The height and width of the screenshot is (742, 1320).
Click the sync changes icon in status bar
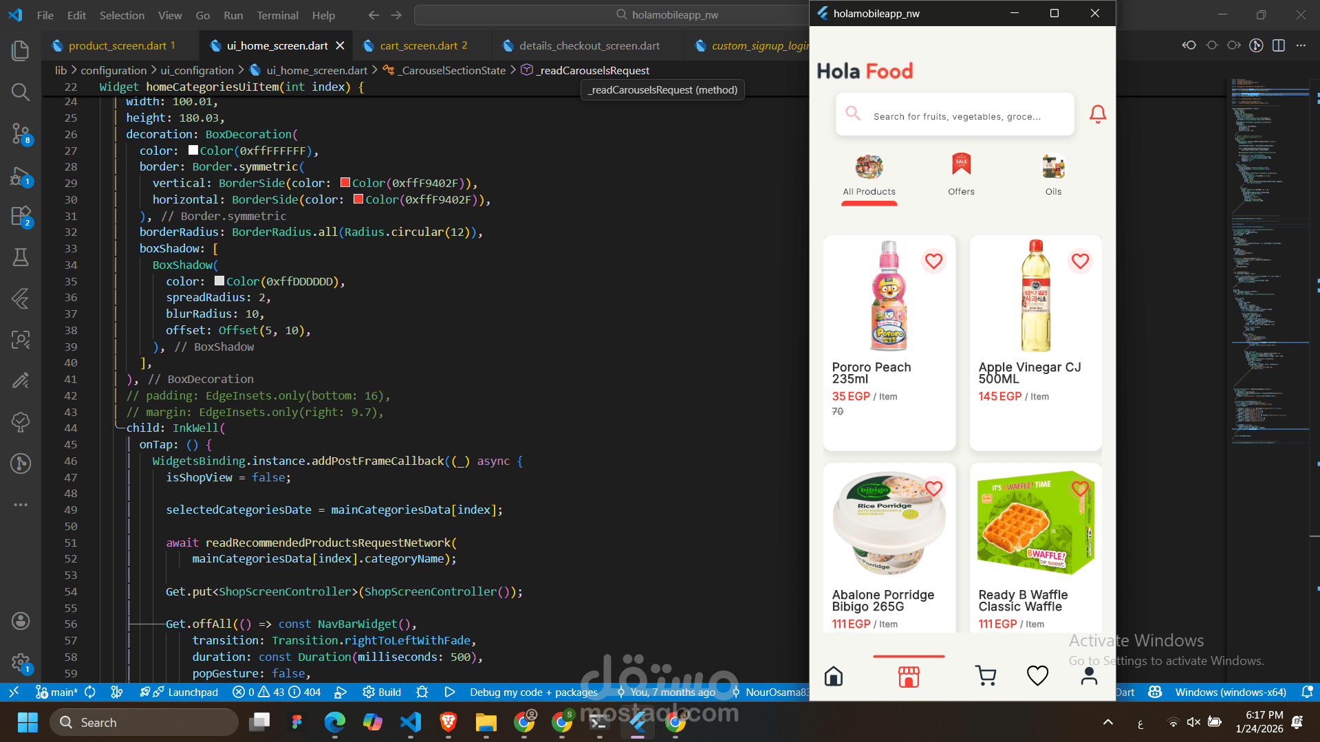click(x=90, y=692)
